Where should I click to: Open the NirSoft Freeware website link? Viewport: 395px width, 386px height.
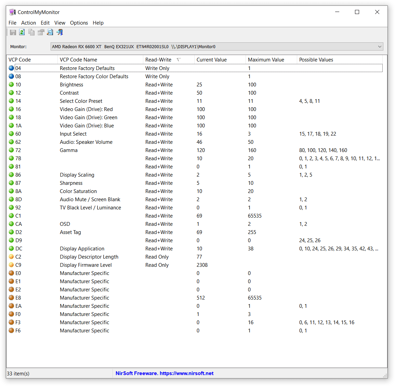tap(164, 373)
